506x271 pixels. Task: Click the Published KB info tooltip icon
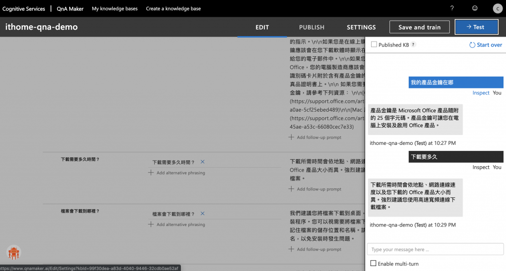(x=413, y=45)
